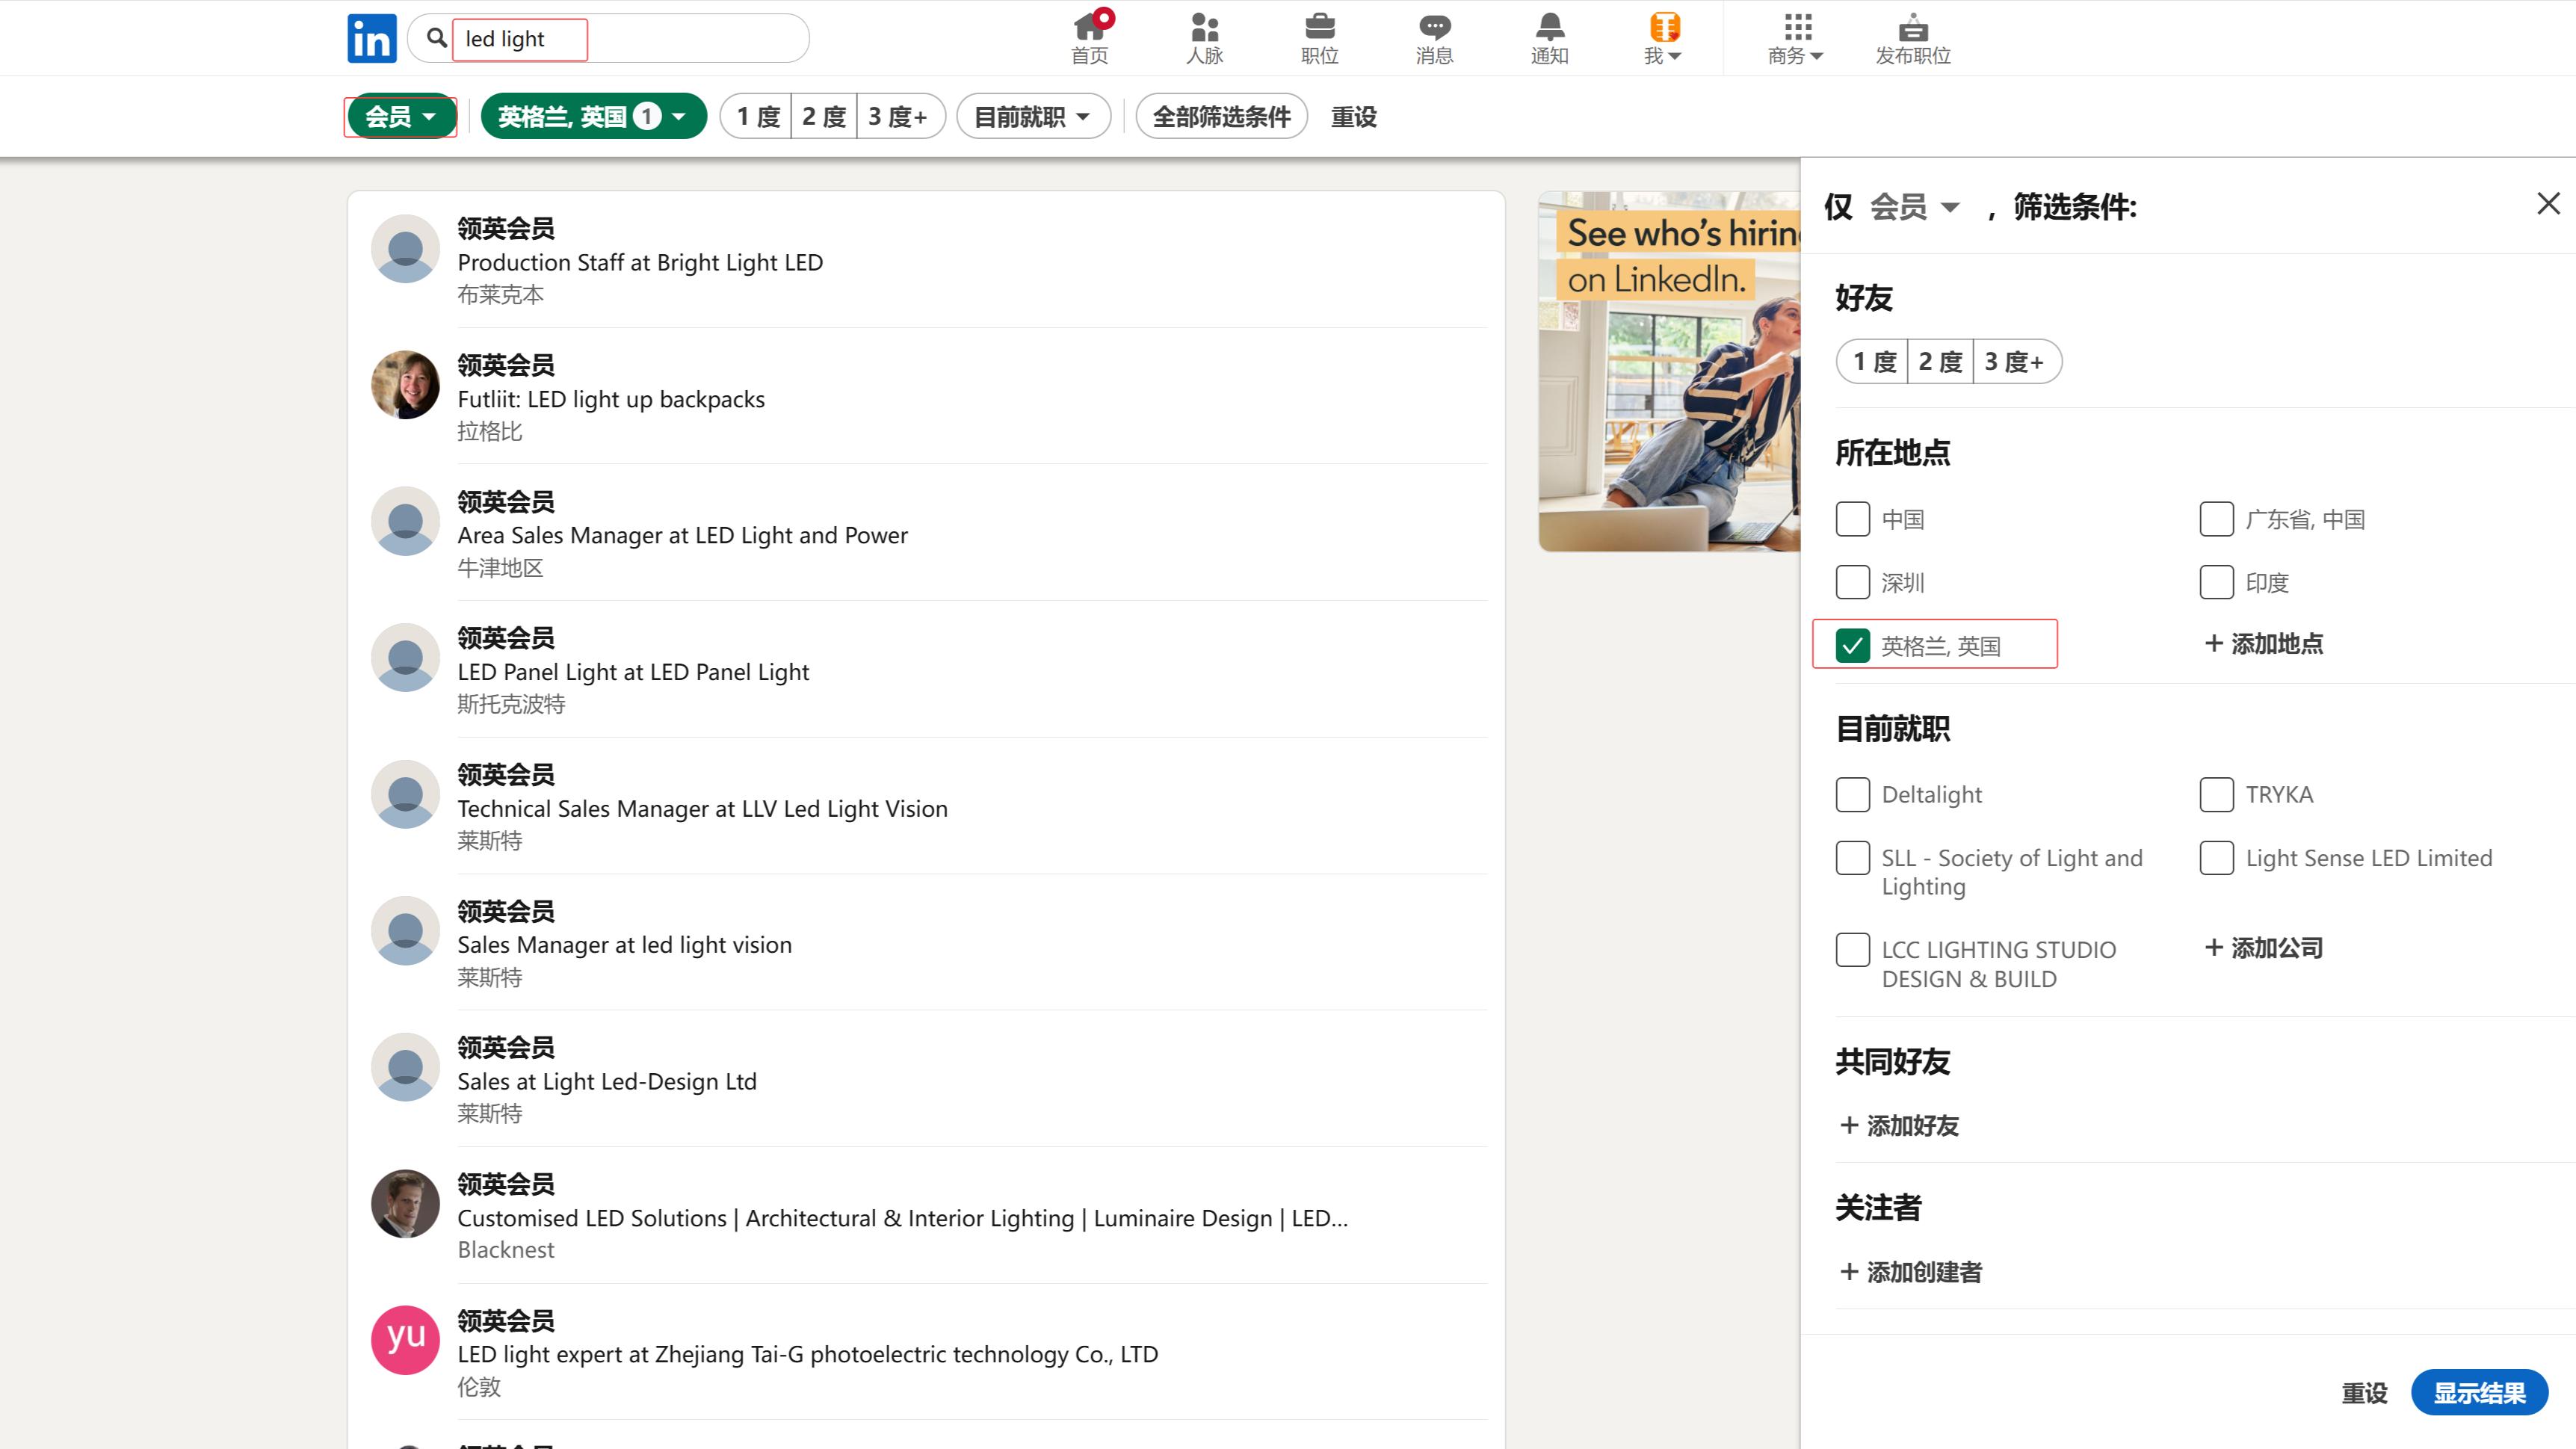Screen dimensions: 2576x1449
Task: Toggle 2 度 in top filter bar
Action: (824, 117)
